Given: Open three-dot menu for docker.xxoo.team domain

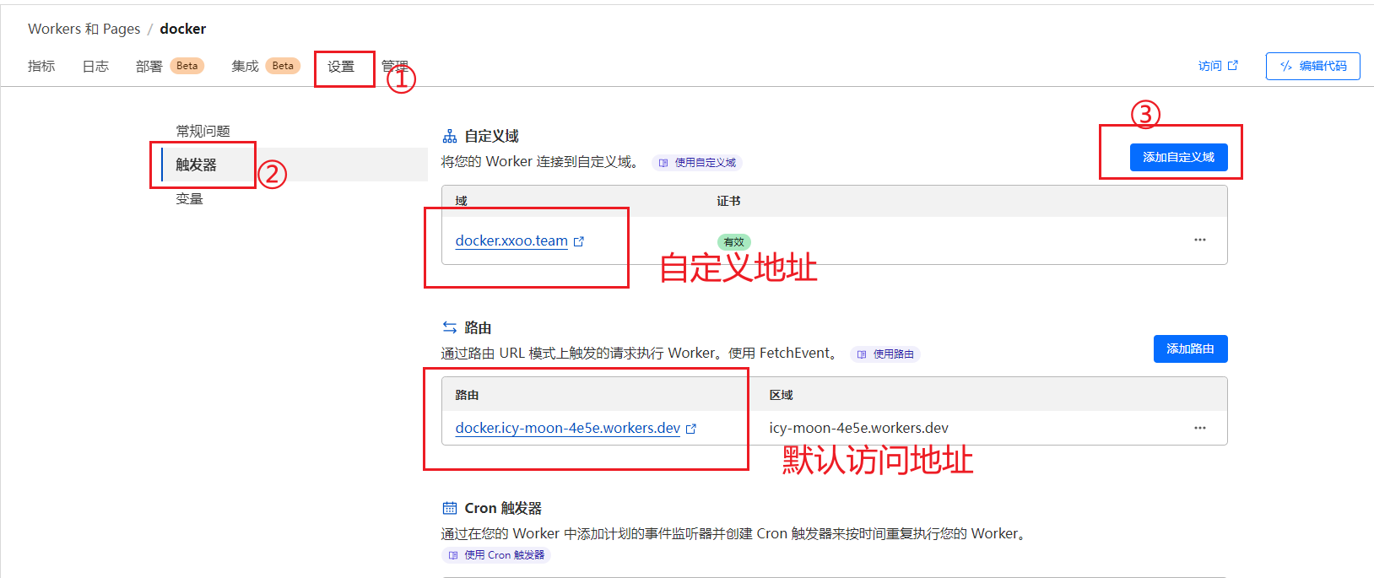Looking at the screenshot, I should 1199,240.
